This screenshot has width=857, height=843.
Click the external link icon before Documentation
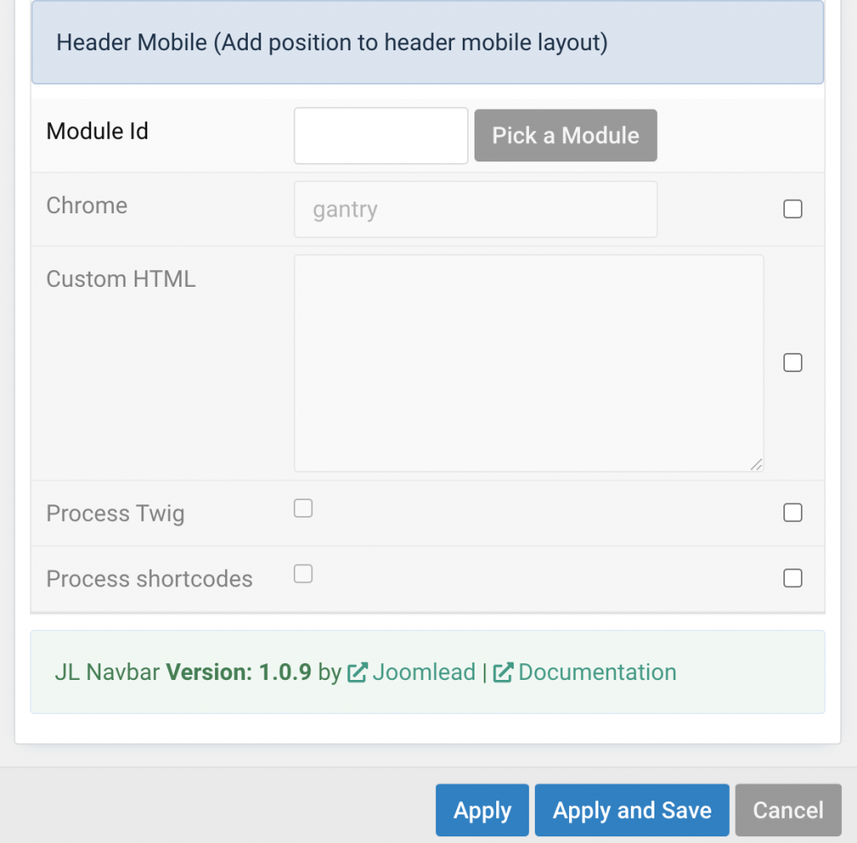[503, 672]
